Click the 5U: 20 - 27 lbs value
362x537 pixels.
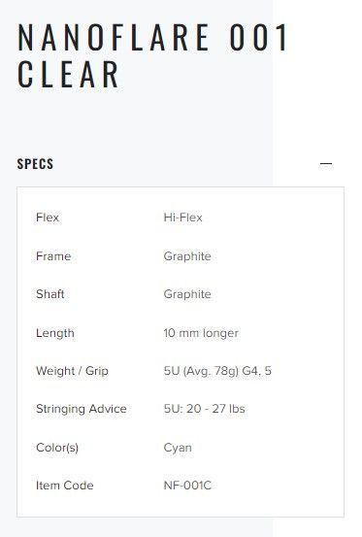click(x=204, y=409)
